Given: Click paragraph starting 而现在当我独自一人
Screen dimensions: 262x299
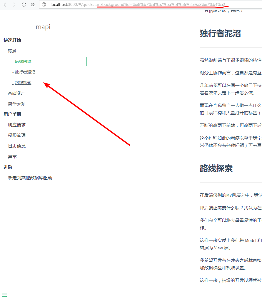Looking at the screenshot, I should point(231,109).
